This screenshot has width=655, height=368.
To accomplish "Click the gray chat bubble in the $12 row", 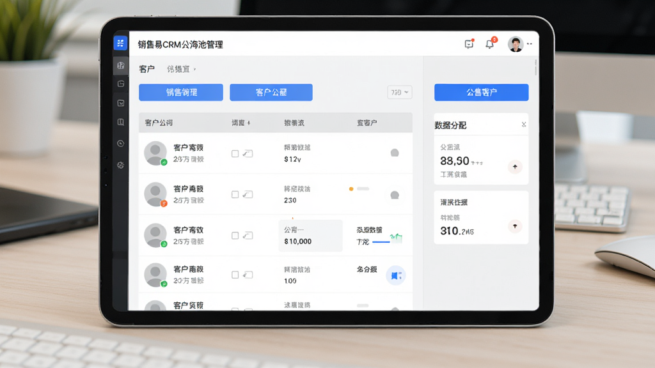I will coord(394,153).
